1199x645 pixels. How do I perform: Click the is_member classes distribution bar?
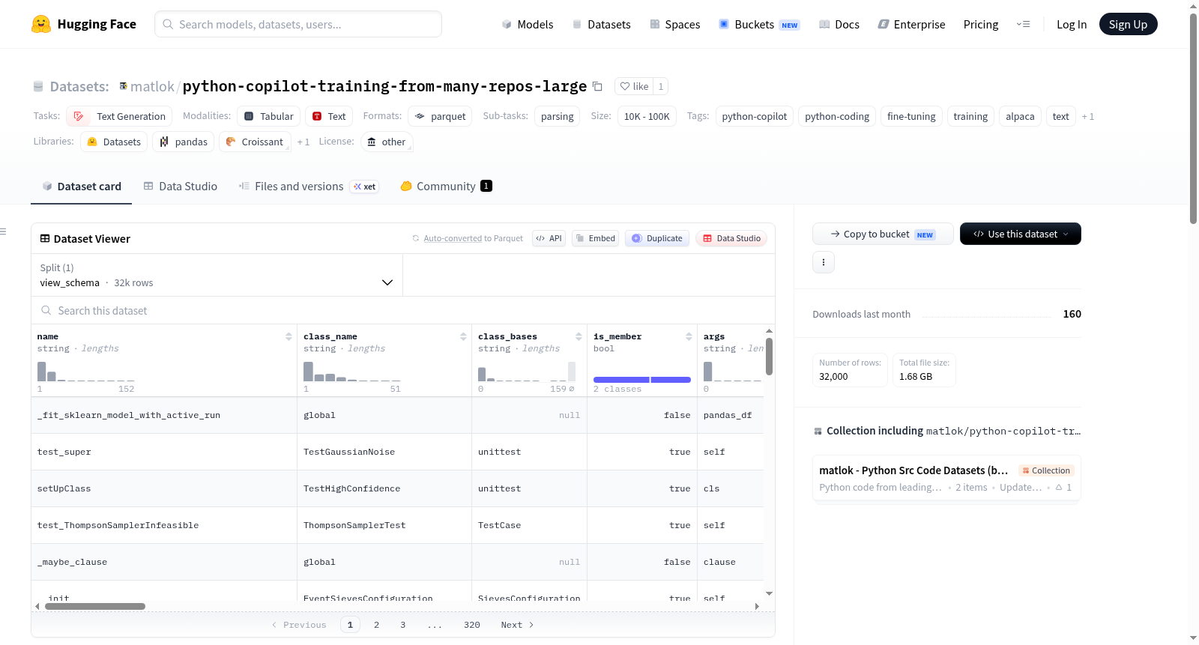[642, 380]
